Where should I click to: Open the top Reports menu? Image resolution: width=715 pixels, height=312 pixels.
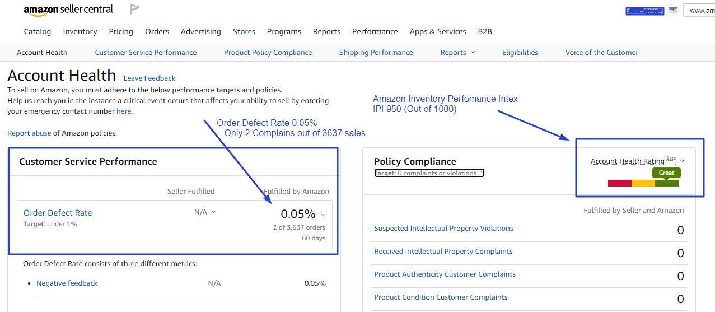coord(327,31)
